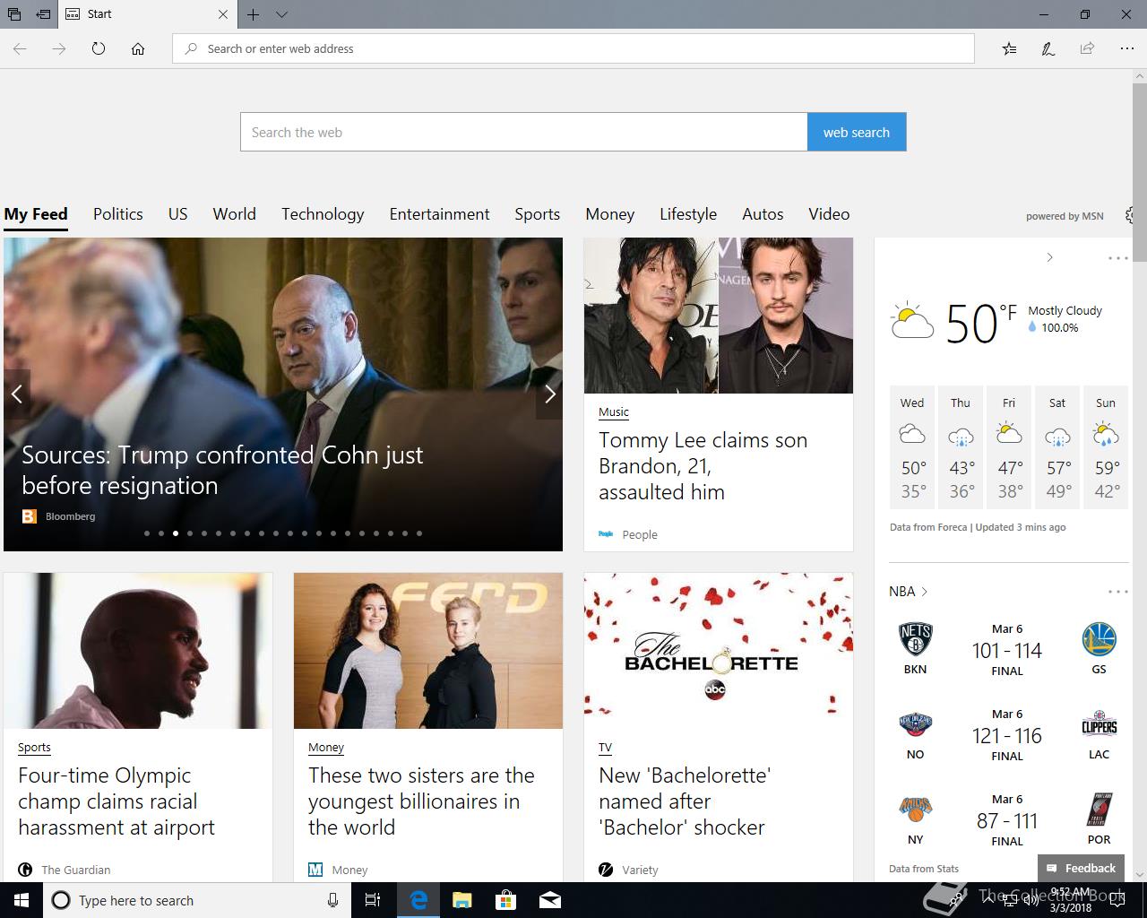Switch to the Entertainment tab
1147x918 pixels.
(440, 214)
